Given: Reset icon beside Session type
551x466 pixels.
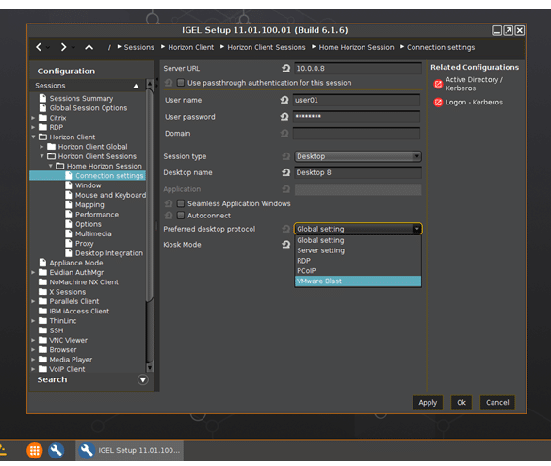Looking at the screenshot, I should [x=286, y=156].
